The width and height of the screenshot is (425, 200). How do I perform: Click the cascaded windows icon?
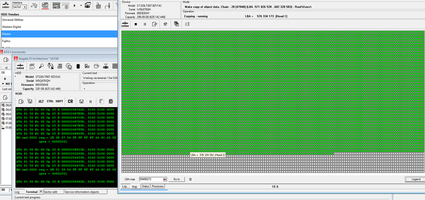pos(176,24)
